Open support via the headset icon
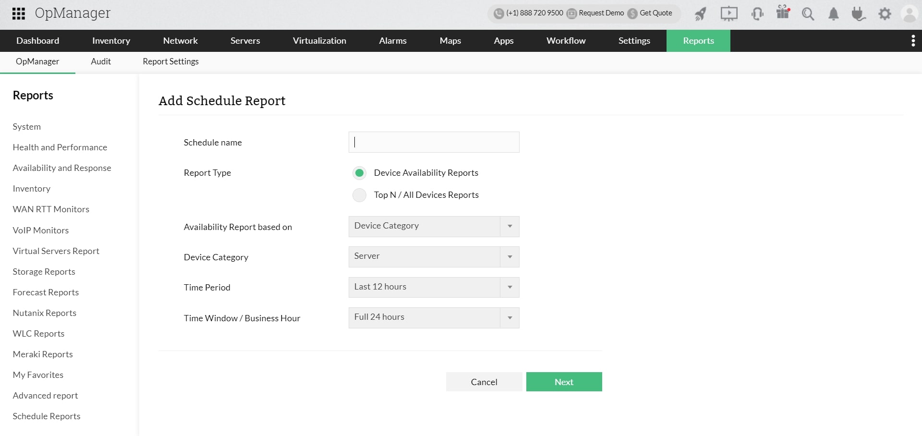922x436 pixels. point(757,13)
